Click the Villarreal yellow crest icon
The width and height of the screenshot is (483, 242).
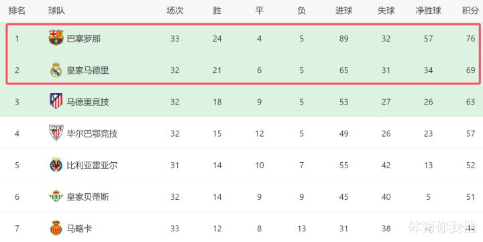[56, 165]
